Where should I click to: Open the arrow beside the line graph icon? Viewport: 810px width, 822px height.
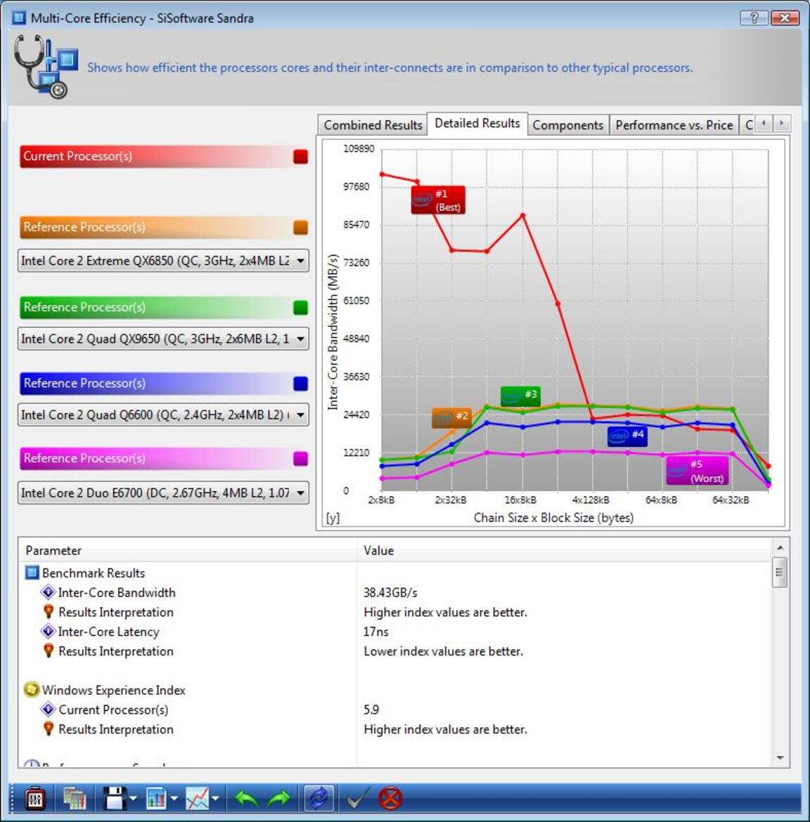(x=216, y=800)
